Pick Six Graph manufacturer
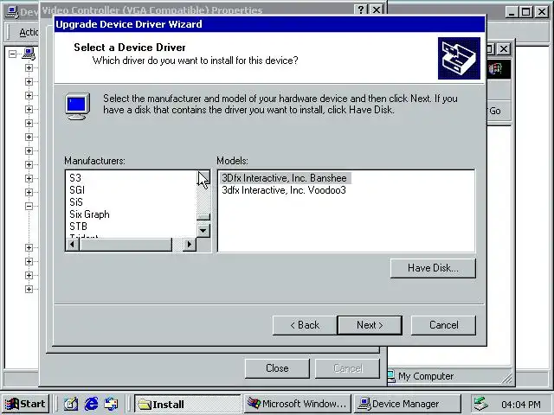 coord(89,214)
